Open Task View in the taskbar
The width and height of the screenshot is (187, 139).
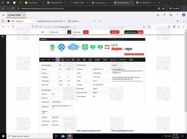click(x=56, y=136)
